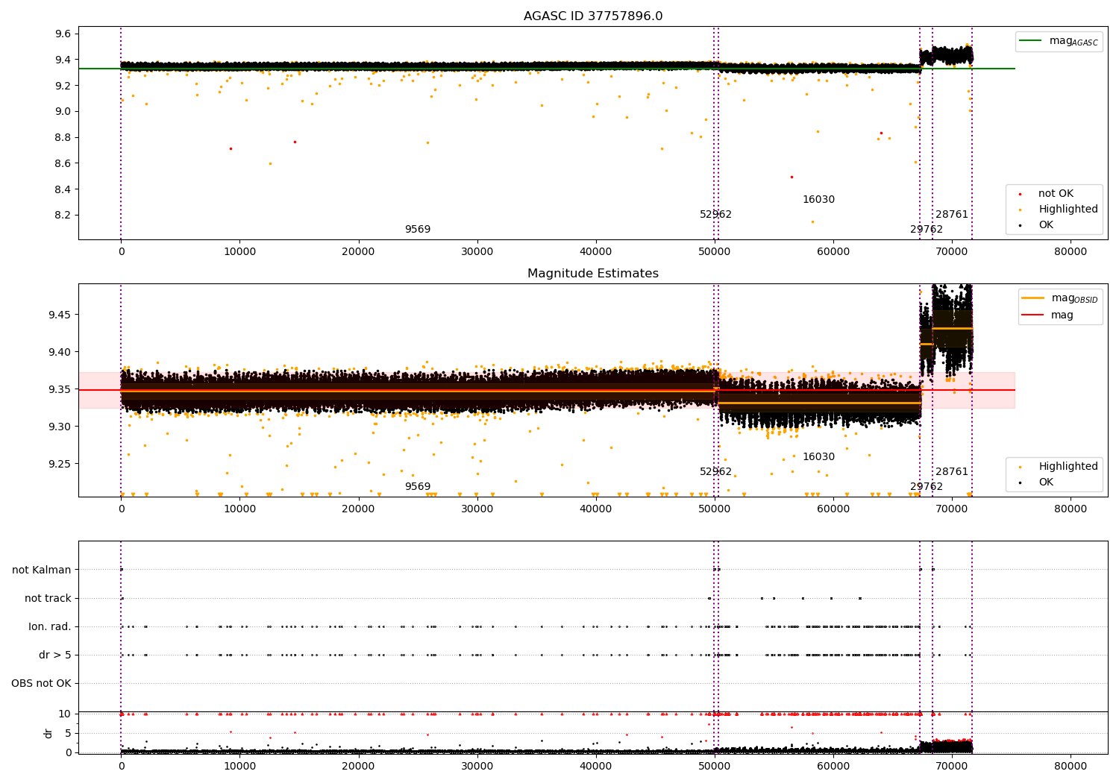Click the 8.6 y-axis tick on top plot

(63, 163)
